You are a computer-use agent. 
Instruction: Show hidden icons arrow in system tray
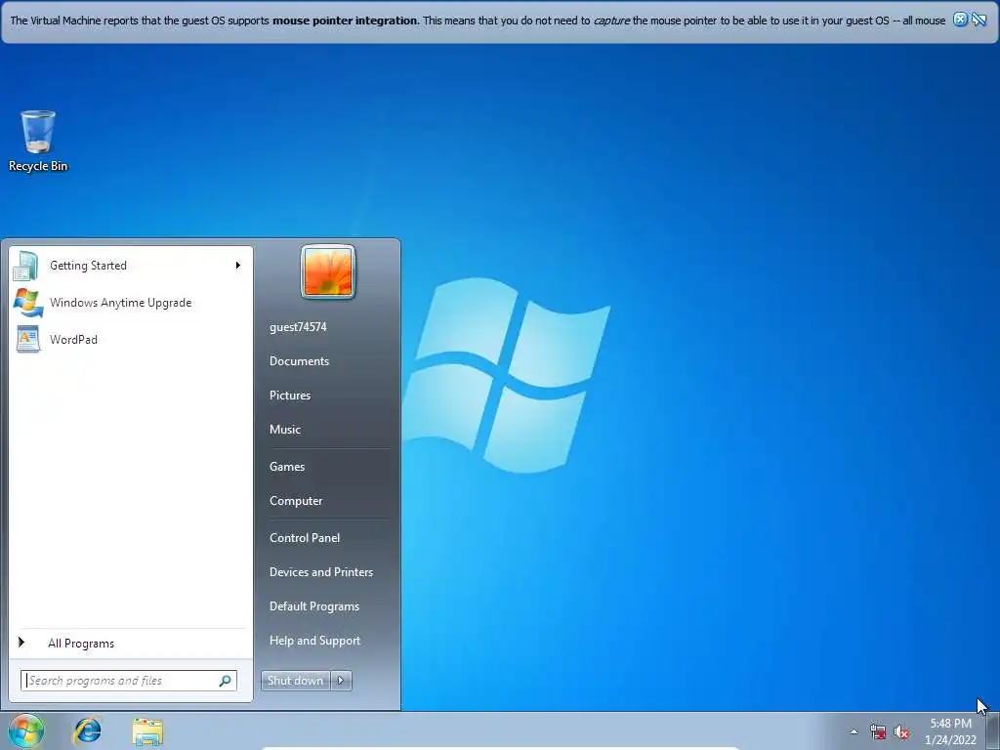854,731
